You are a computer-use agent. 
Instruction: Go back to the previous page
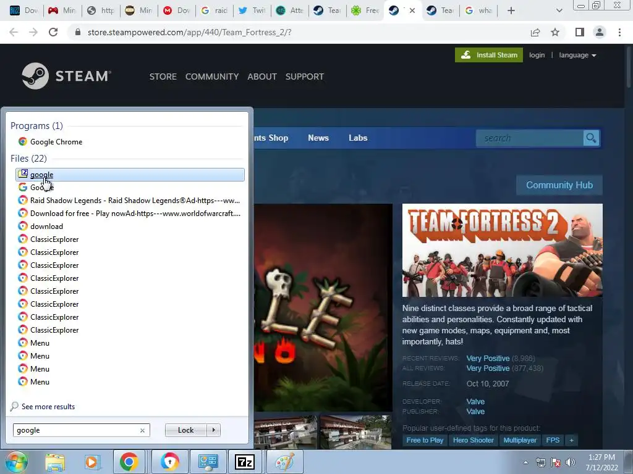click(x=14, y=32)
